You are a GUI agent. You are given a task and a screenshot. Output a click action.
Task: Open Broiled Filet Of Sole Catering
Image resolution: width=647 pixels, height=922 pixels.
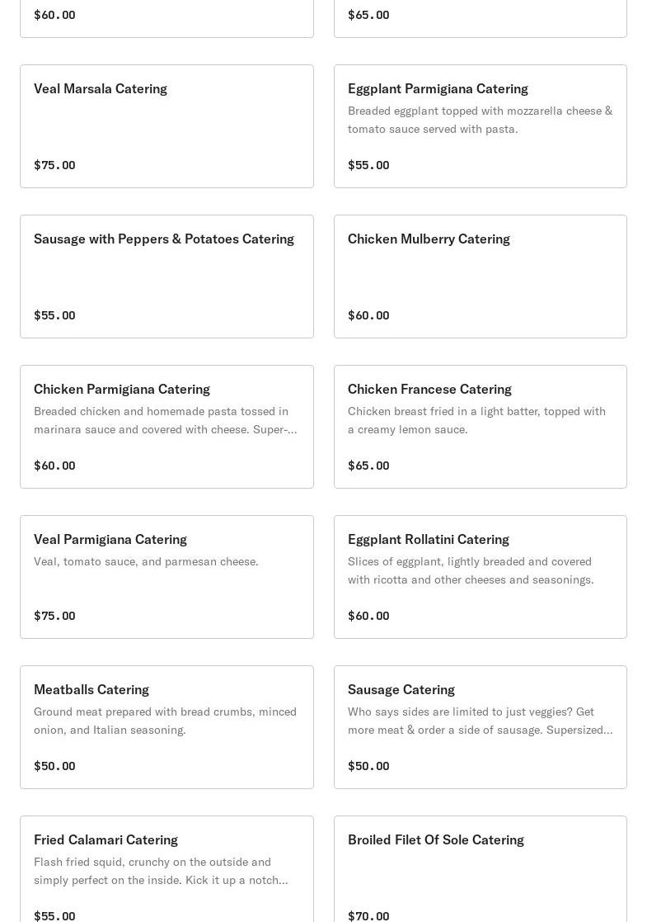click(x=436, y=839)
